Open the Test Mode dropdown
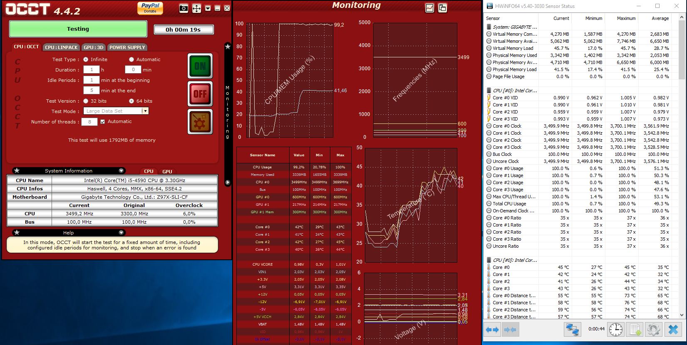 (x=145, y=111)
